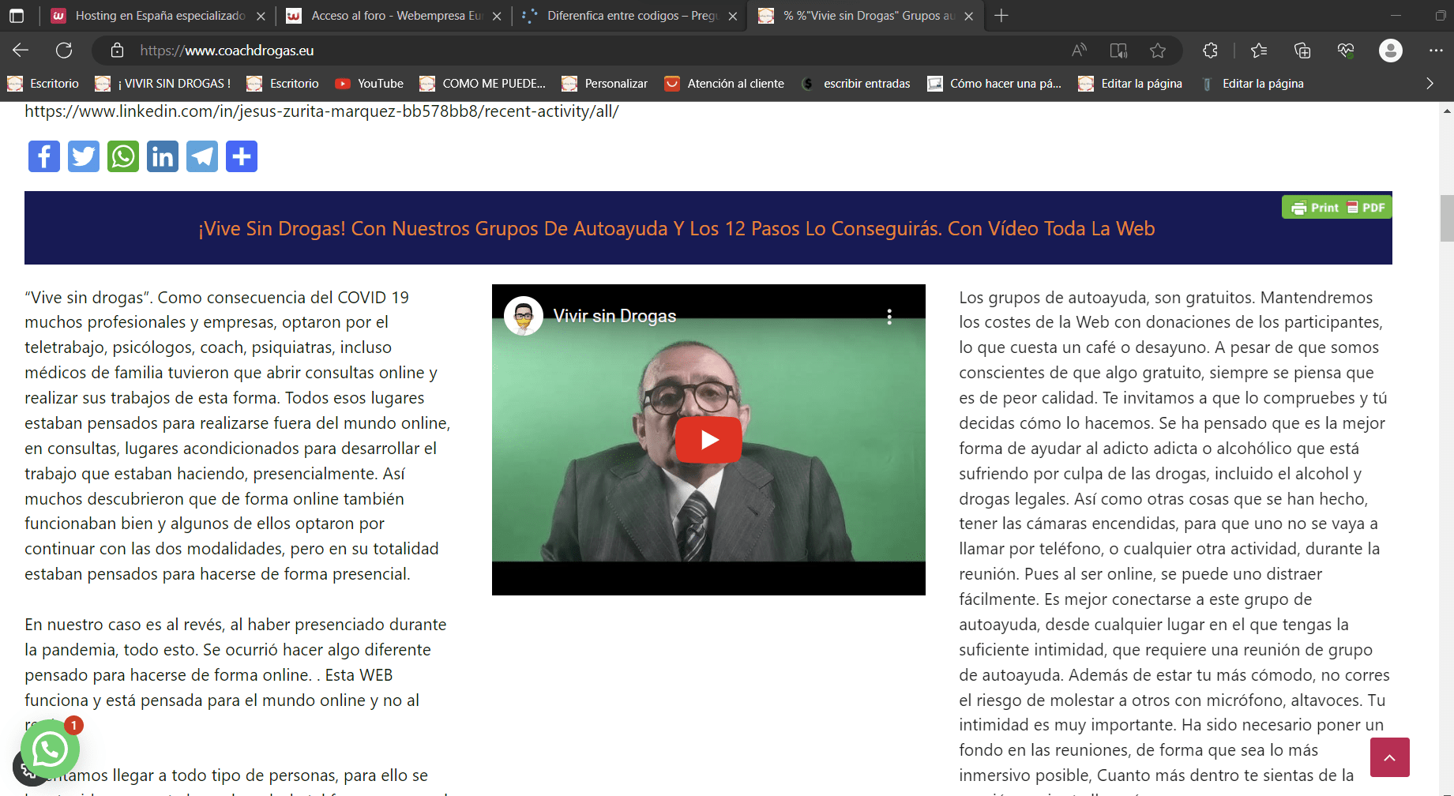The image size is (1454, 796).
Task: Open the YouTube bookmark
Action: 370,84
